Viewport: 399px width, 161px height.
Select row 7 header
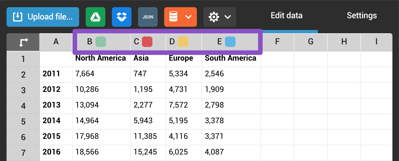pos(23,153)
